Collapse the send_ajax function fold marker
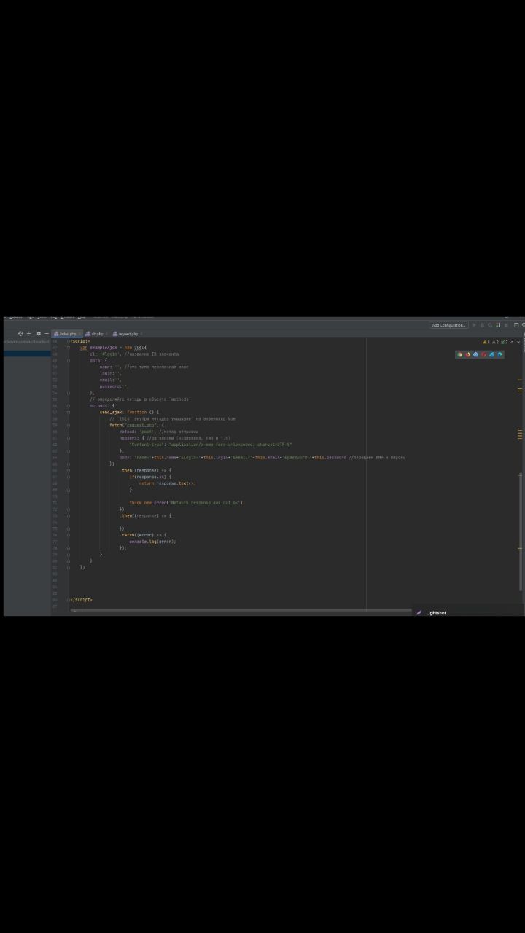The width and height of the screenshot is (525, 933). coord(68,412)
